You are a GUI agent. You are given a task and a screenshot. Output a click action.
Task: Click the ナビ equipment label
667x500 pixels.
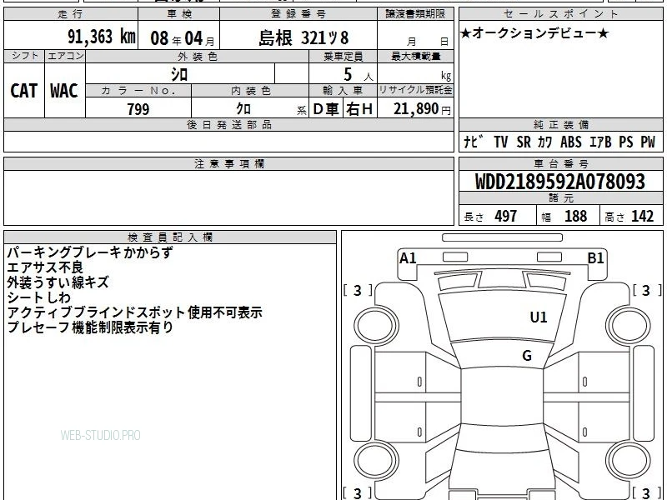pos(474,142)
